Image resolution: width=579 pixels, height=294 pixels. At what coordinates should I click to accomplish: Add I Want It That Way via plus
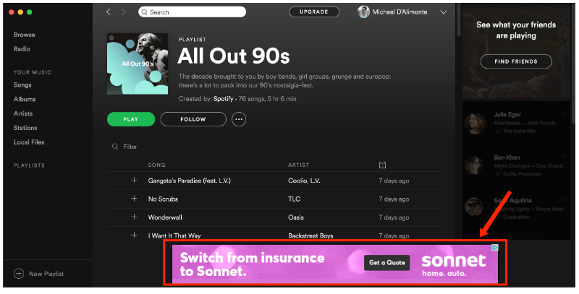(134, 235)
